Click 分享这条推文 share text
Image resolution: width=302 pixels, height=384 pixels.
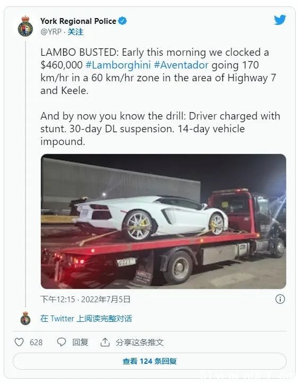point(140,342)
